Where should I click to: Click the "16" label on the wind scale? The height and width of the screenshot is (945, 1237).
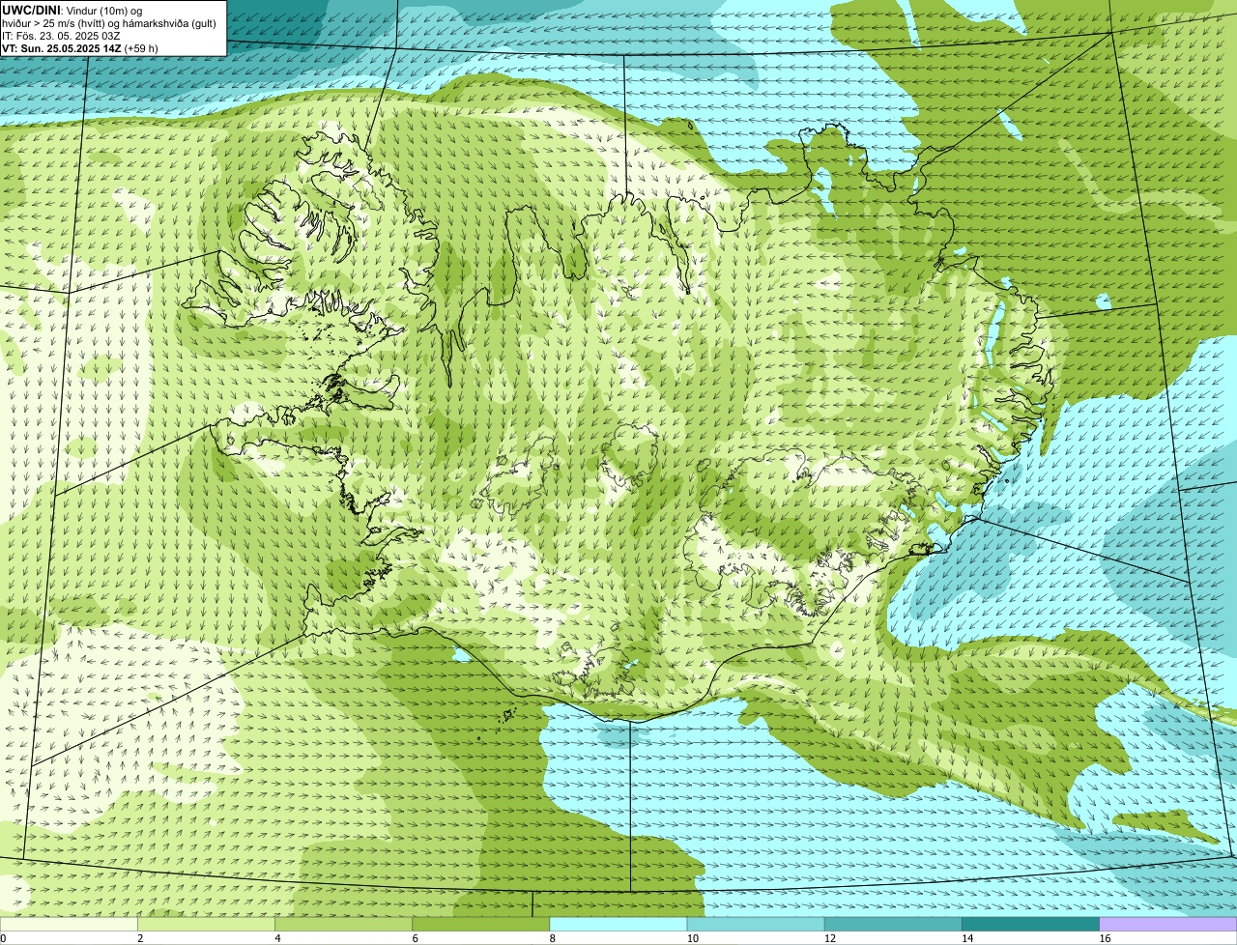[x=1105, y=938]
